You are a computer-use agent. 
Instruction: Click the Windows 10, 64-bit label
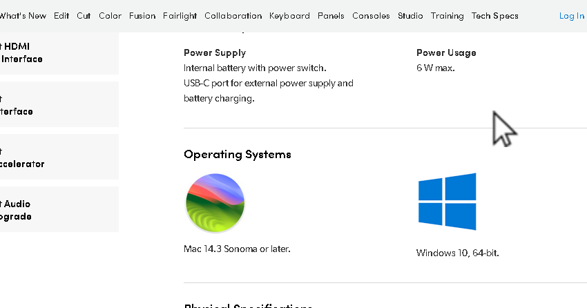point(457,253)
